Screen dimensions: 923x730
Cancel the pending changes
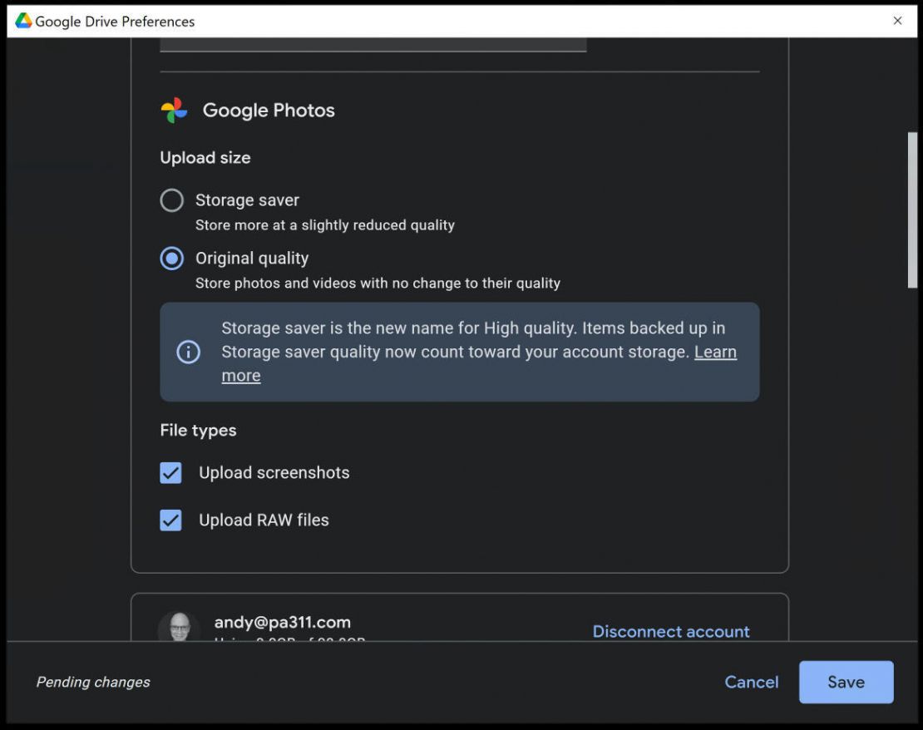(751, 682)
